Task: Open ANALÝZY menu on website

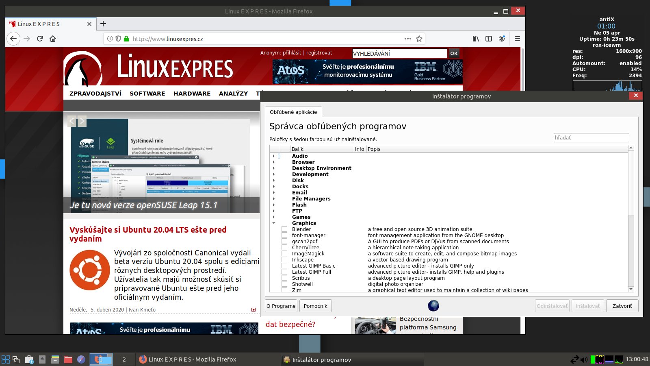Action: pos(233,94)
